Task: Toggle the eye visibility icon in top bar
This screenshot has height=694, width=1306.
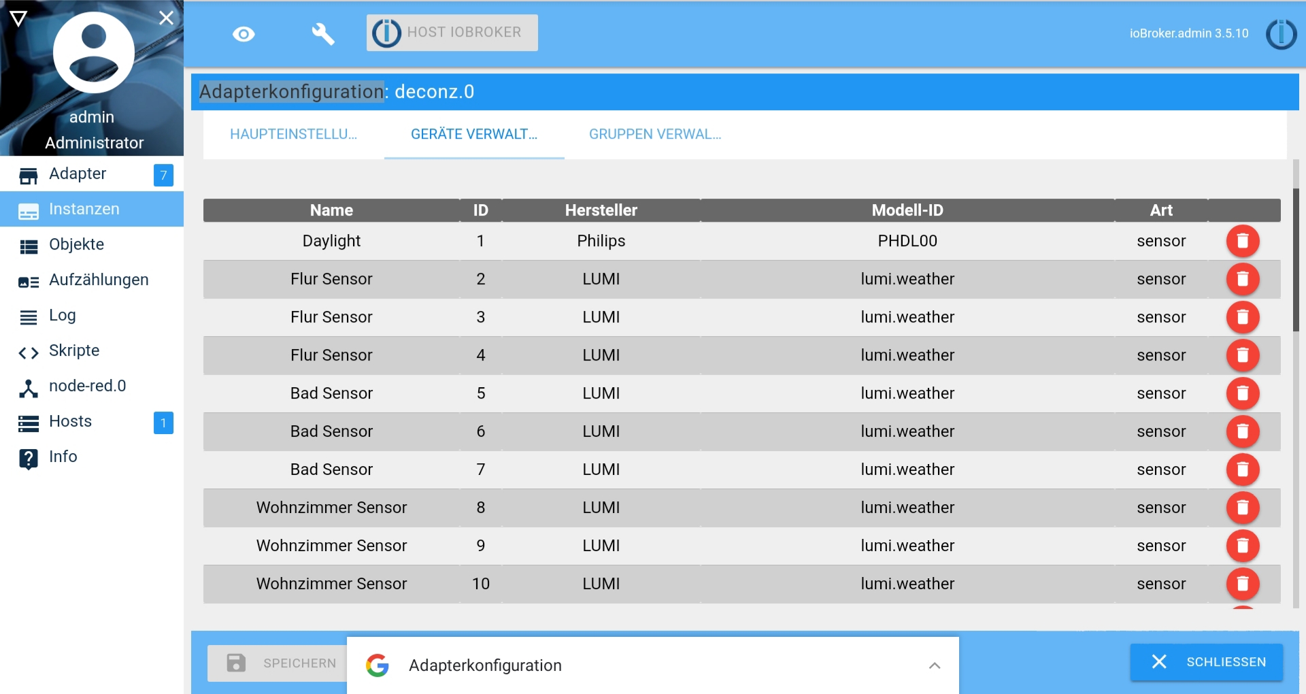Action: click(244, 33)
